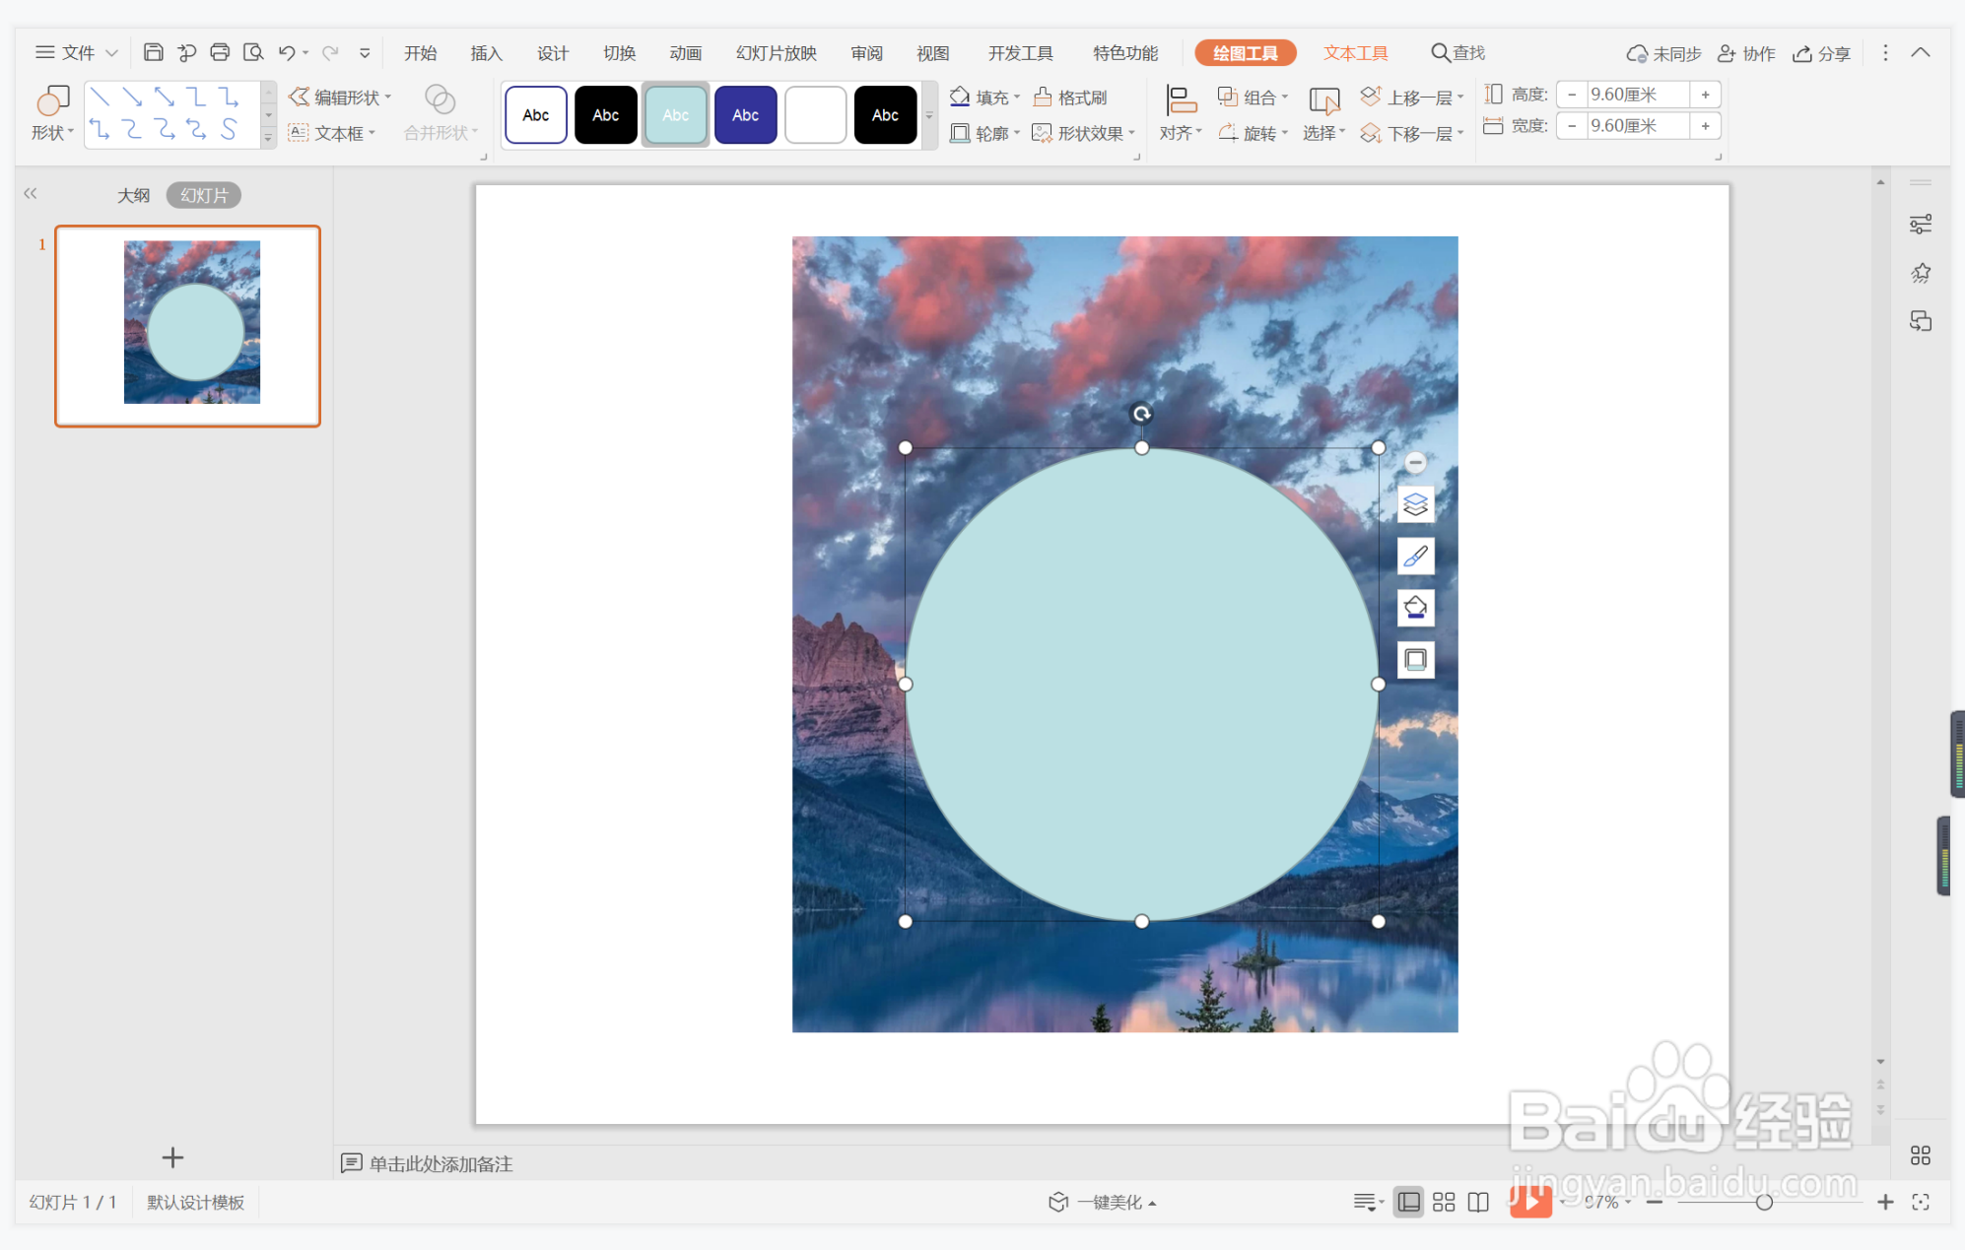Screen dimensions: 1965x1250
Task: Expand the 填充 fill dropdown
Action: click(1017, 97)
